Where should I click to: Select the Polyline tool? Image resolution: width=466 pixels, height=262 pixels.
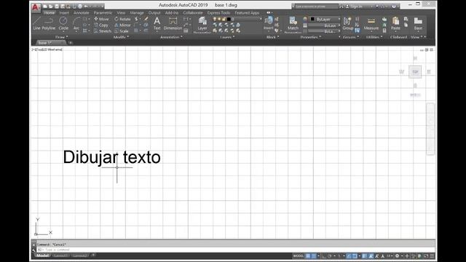[x=49, y=23]
